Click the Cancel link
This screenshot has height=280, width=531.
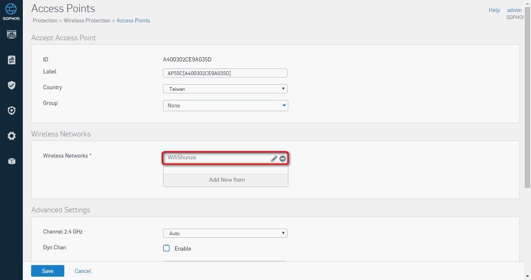[x=83, y=271]
